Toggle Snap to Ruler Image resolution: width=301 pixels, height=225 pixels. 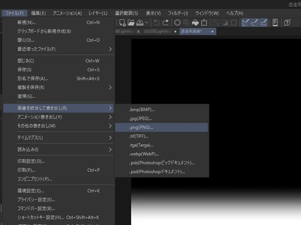coord(246,22)
